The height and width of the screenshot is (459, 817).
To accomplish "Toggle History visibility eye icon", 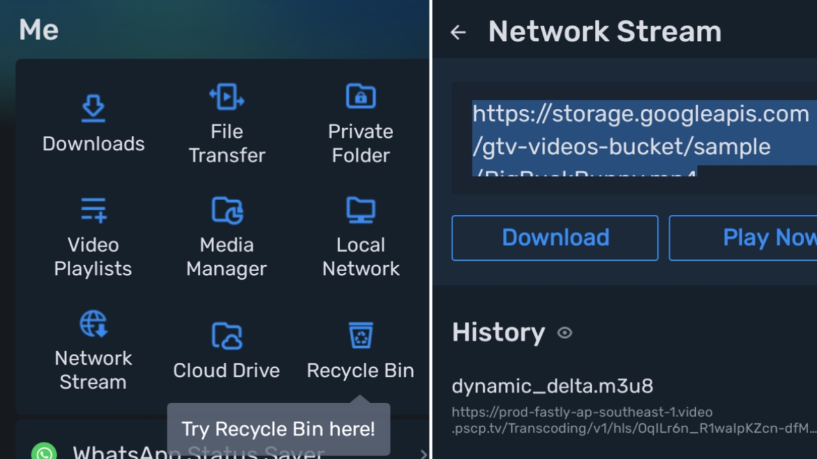I will click(565, 333).
